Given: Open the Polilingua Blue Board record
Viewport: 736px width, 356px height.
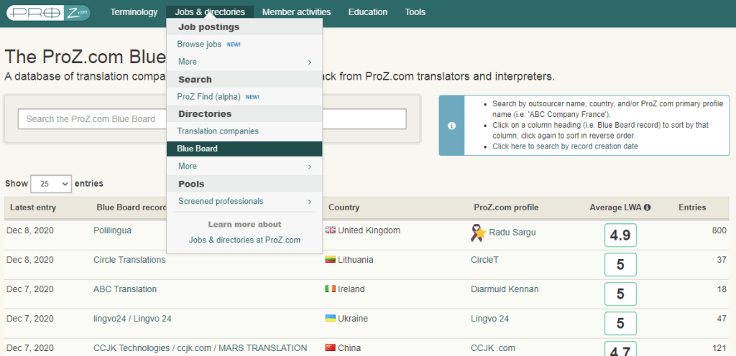Looking at the screenshot, I should coord(112,230).
